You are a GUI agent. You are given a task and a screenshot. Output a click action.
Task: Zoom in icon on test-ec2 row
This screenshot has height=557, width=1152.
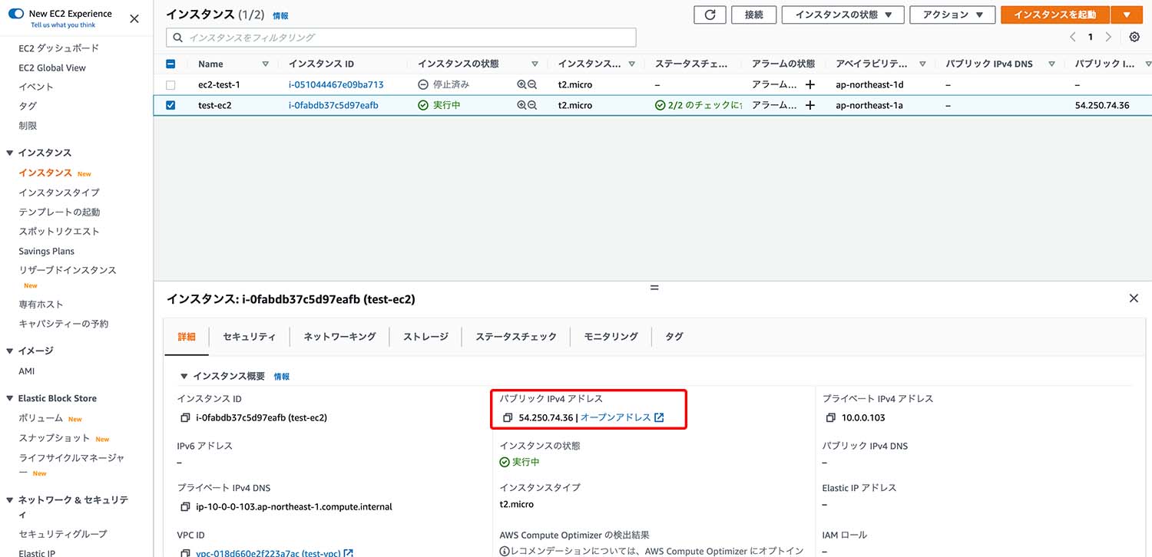click(521, 105)
